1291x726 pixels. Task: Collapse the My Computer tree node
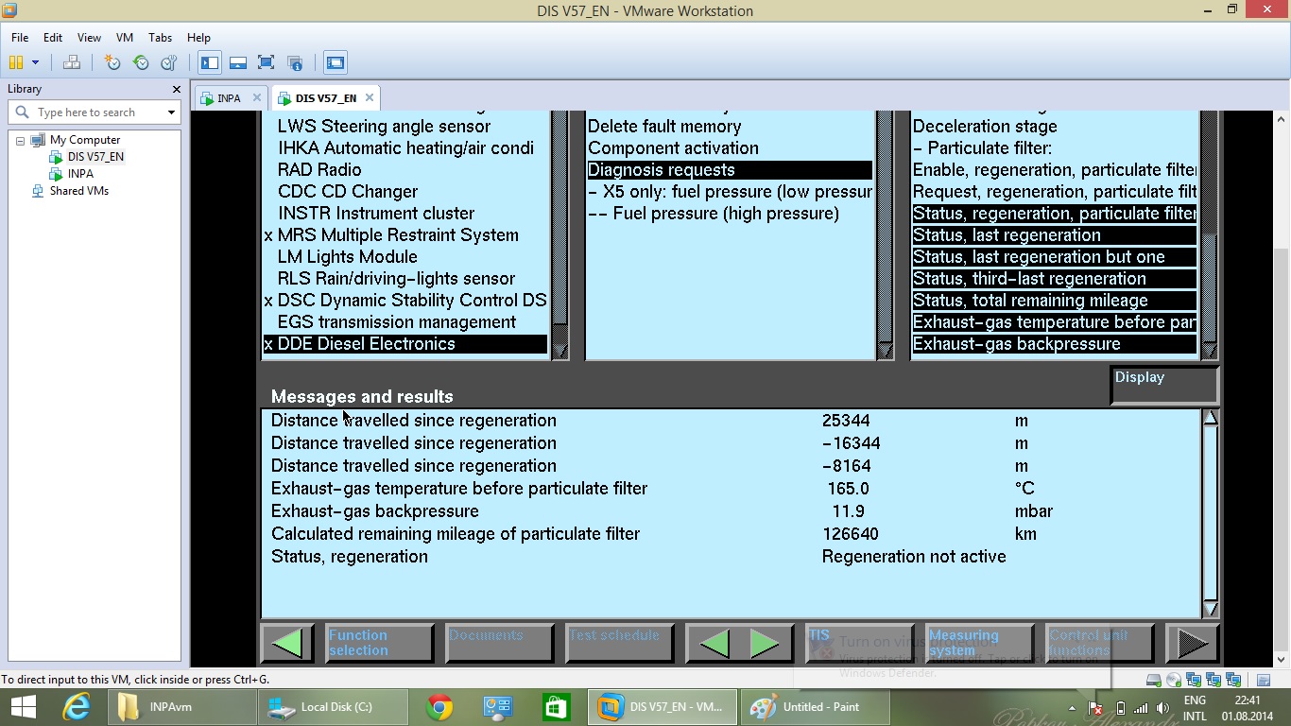[20, 140]
